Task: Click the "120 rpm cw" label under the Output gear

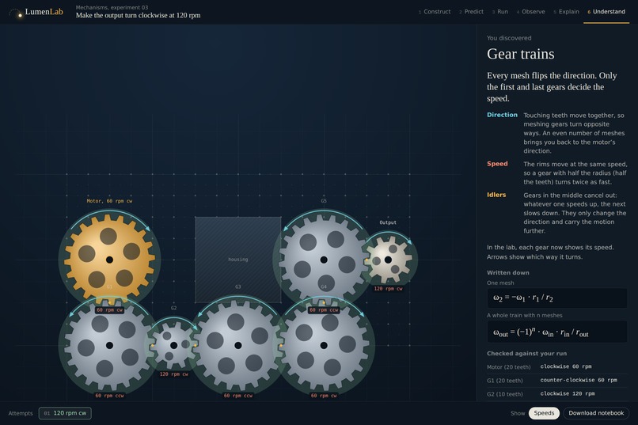Action: pyautogui.click(x=388, y=288)
